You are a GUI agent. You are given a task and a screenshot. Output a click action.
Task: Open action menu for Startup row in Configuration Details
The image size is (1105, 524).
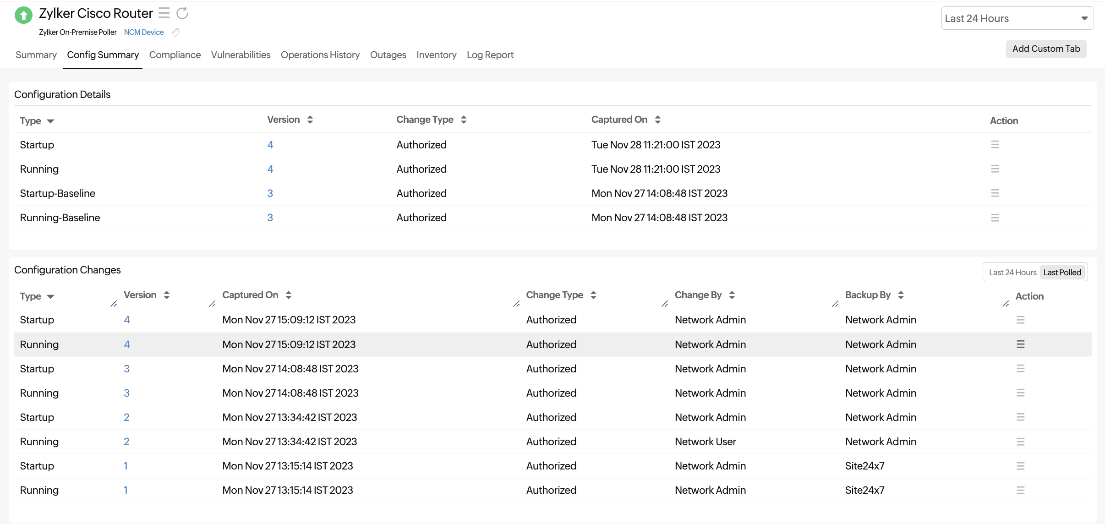click(995, 145)
